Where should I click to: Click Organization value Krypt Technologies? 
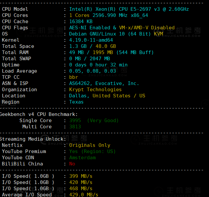coord(95,90)
